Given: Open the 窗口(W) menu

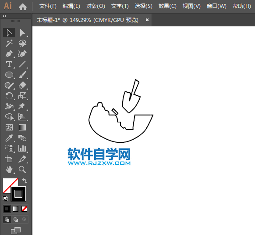Looking at the screenshot, I should [x=216, y=6].
